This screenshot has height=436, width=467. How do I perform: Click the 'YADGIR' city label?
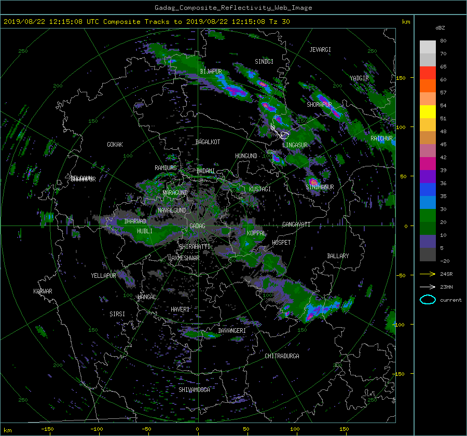coord(359,78)
